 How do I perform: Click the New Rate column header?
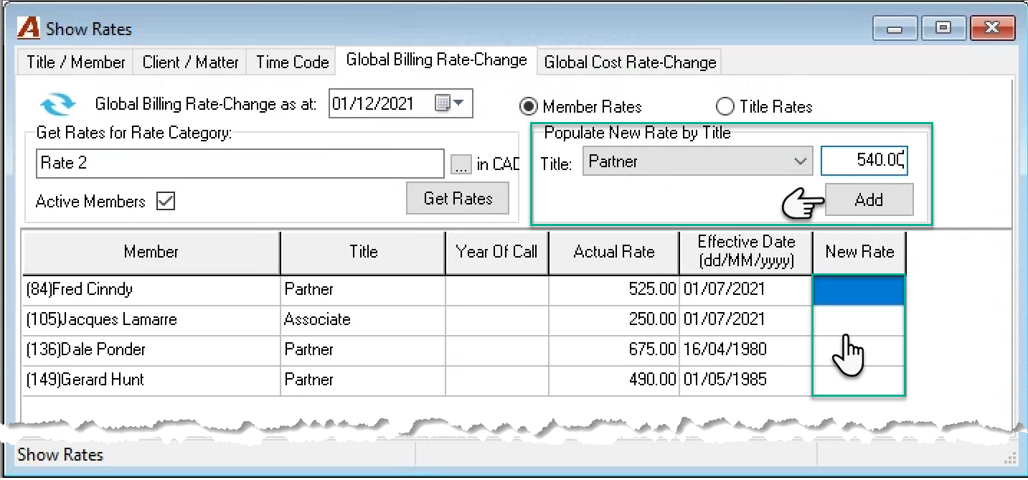pyautogui.click(x=859, y=252)
